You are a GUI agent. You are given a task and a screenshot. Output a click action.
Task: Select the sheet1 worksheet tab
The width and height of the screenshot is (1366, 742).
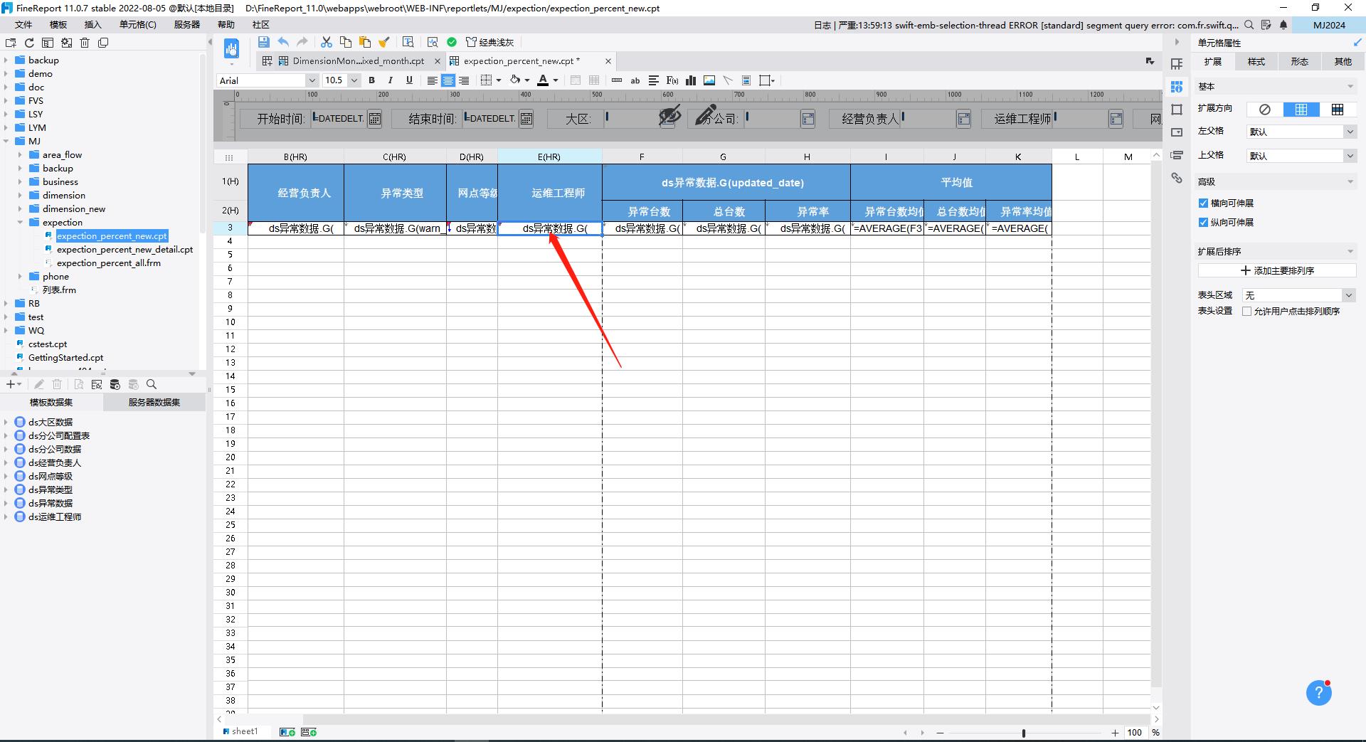point(240,731)
